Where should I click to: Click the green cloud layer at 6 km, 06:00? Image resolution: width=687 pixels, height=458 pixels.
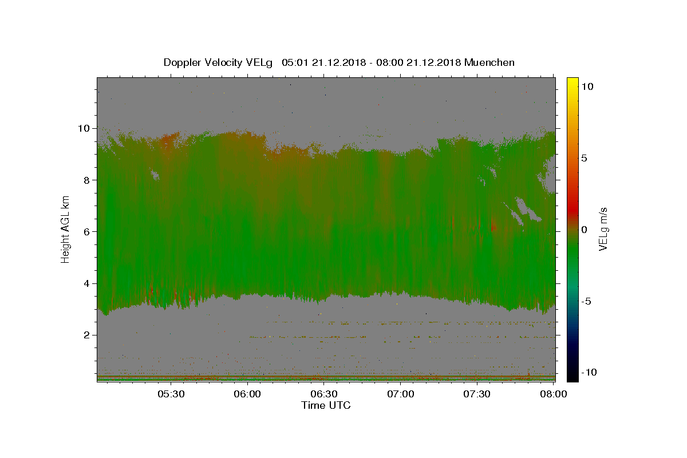click(247, 231)
